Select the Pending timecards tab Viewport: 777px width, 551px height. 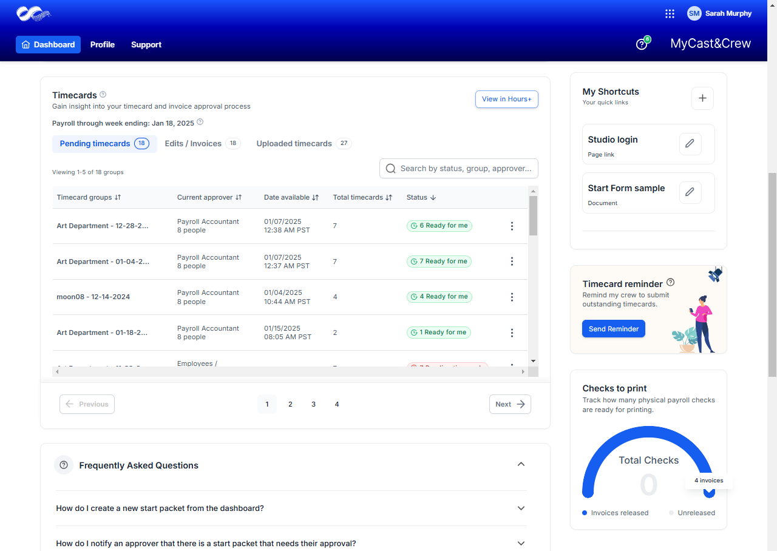point(104,144)
